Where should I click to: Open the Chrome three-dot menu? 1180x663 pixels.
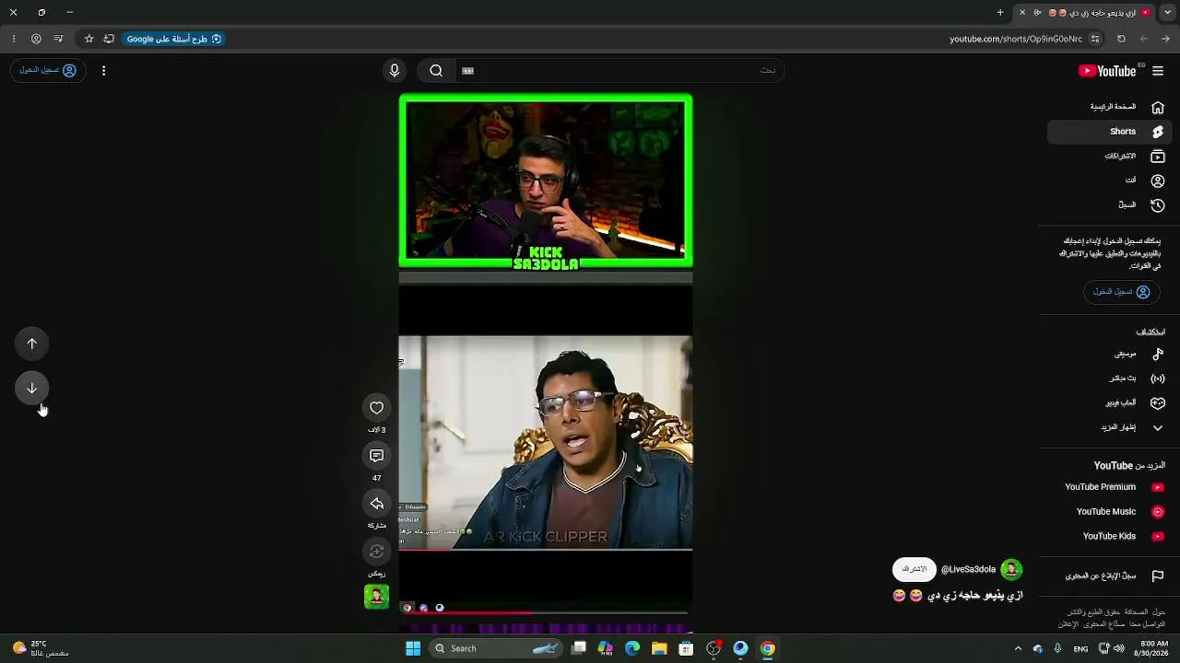(14, 39)
